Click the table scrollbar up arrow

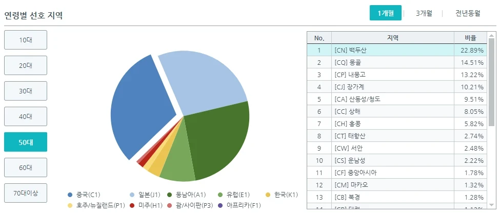[x=491, y=35]
